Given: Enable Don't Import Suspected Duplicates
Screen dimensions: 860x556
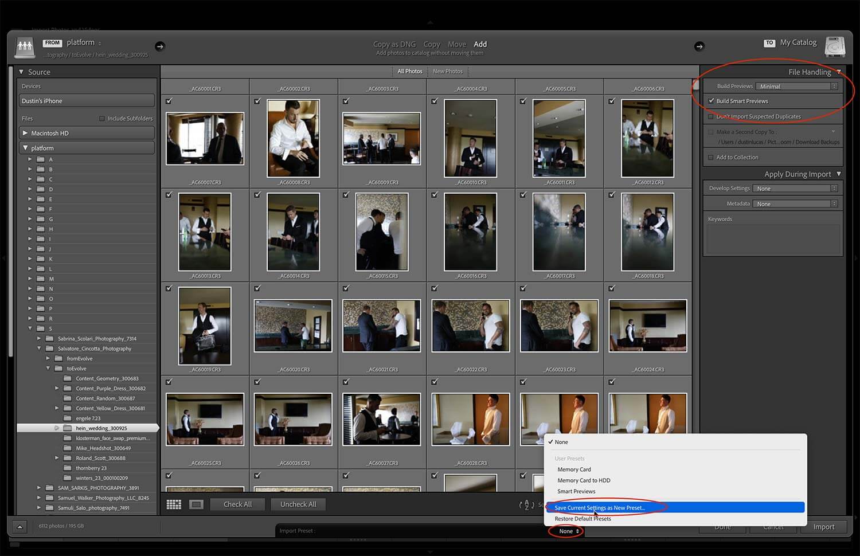Looking at the screenshot, I should 711,116.
